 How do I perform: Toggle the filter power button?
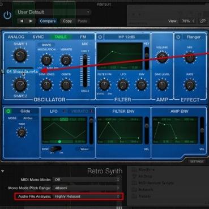coord(100,37)
